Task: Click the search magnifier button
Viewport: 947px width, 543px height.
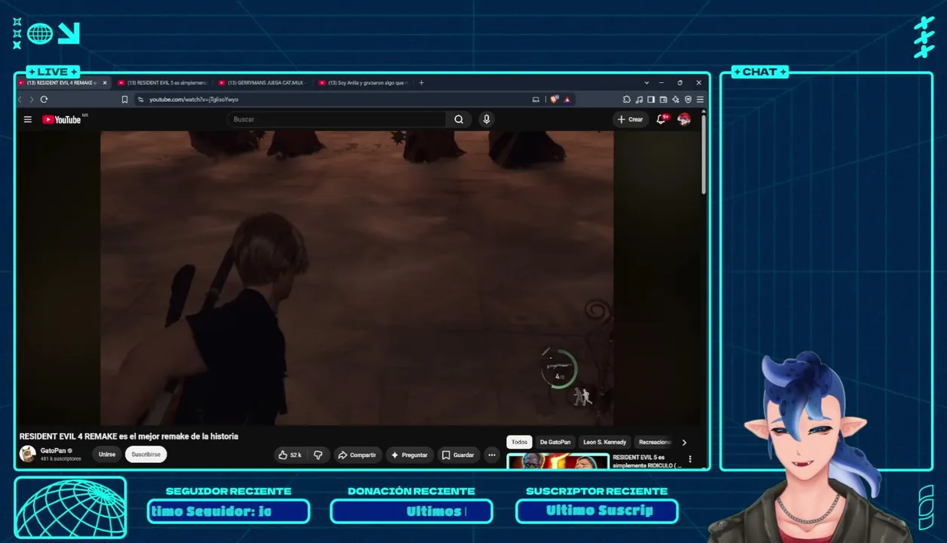Action: (x=459, y=119)
